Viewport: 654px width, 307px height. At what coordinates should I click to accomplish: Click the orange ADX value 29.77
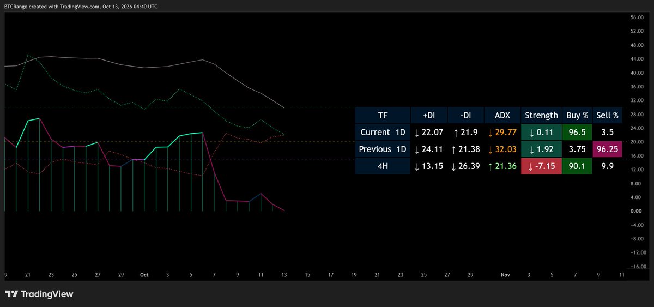pyautogui.click(x=502, y=132)
